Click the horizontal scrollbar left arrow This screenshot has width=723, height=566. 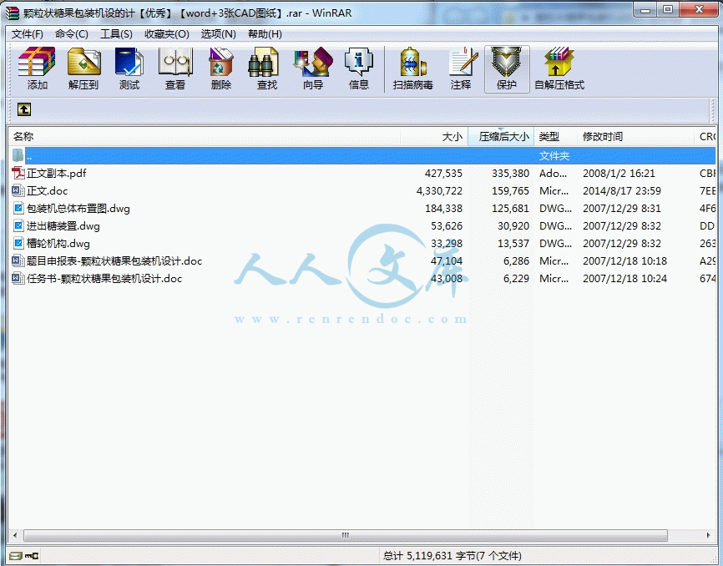point(15,535)
